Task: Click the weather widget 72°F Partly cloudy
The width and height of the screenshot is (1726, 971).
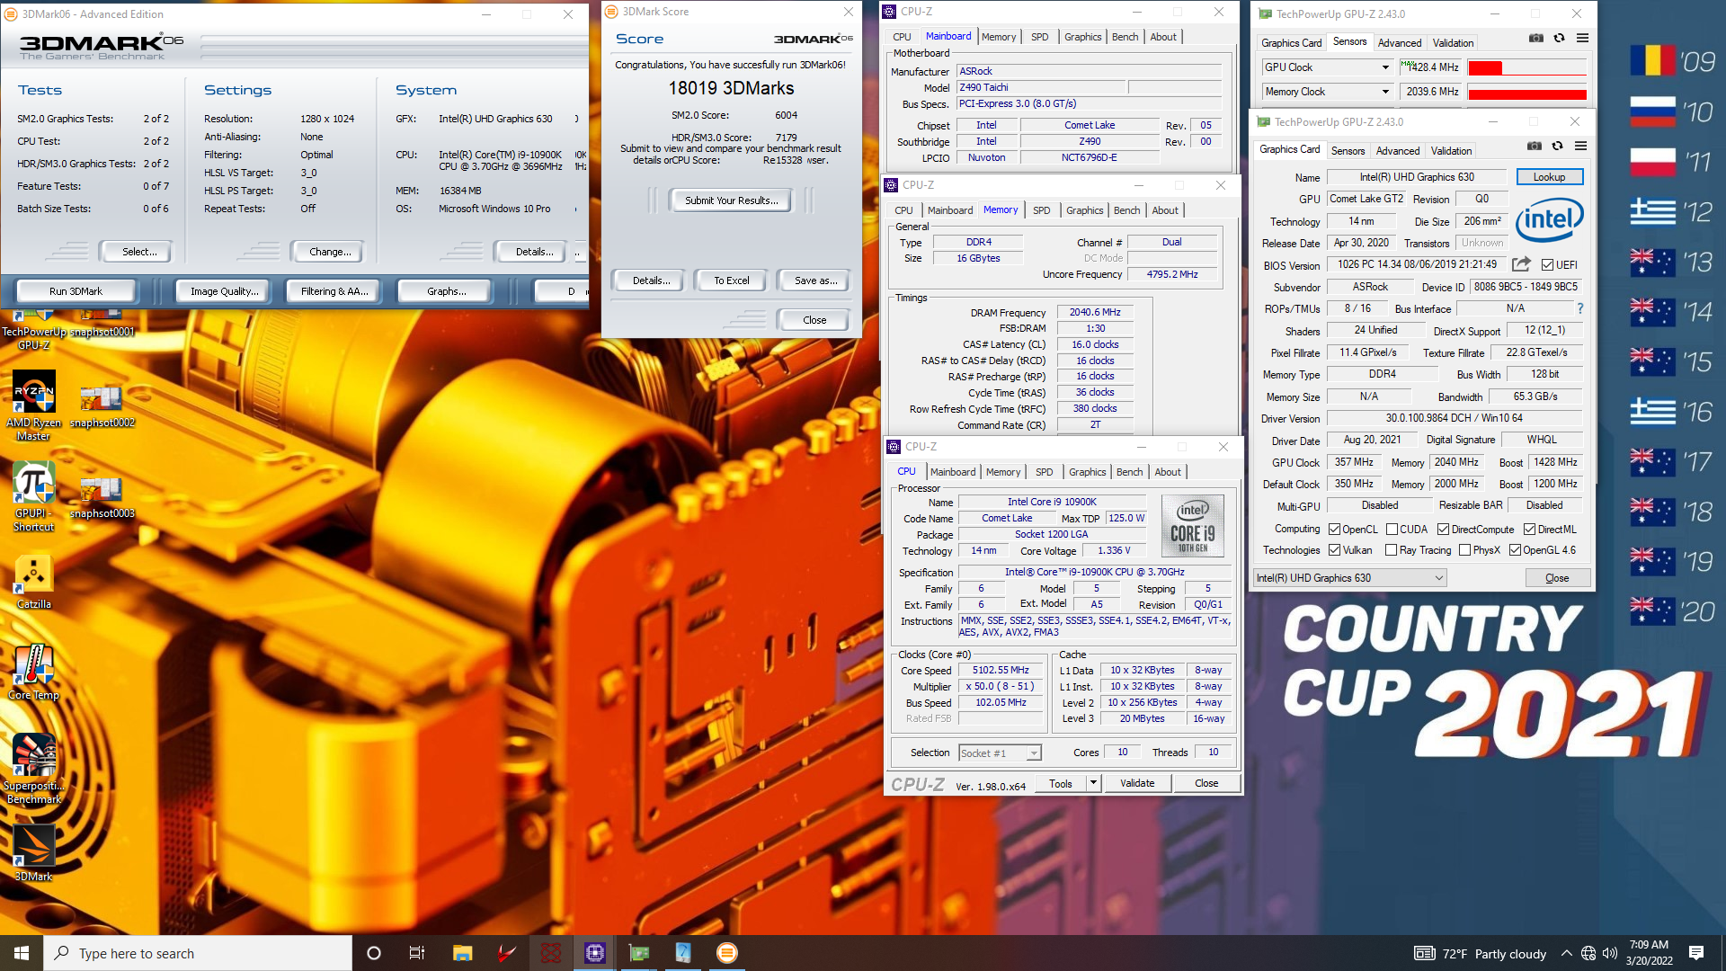Action: click(x=1480, y=953)
